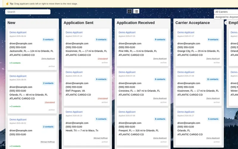Click green 5 contacts indicator on Jacksonville card

click(x=15, y=63)
